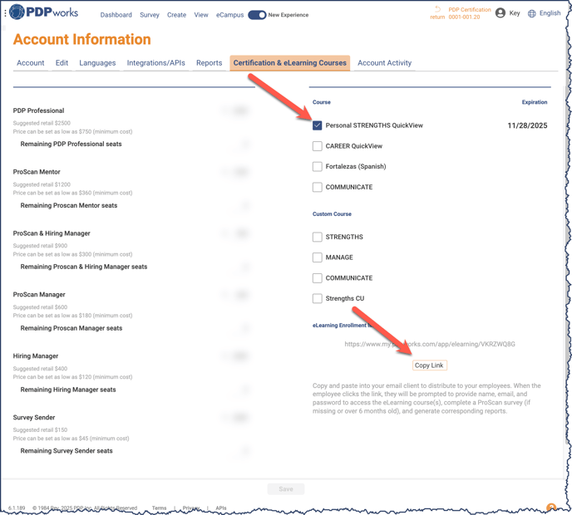Open the Dashboard menu
The height and width of the screenshot is (515, 572).
click(116, 15)
